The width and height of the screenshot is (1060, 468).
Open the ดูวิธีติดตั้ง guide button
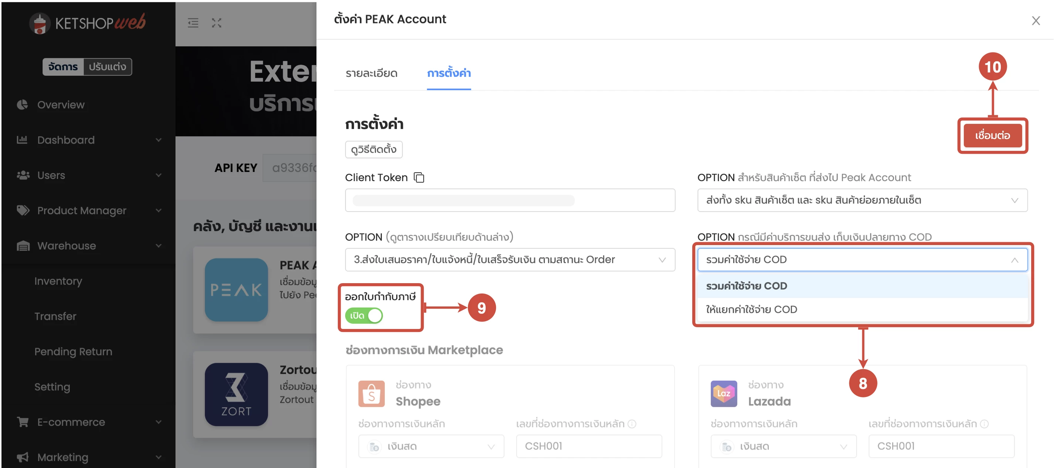click(x=373, y=149)
